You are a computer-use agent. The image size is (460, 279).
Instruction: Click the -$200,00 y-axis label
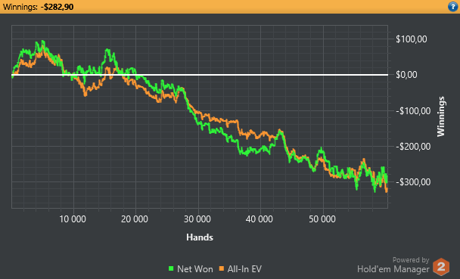(x=413, y=147)
